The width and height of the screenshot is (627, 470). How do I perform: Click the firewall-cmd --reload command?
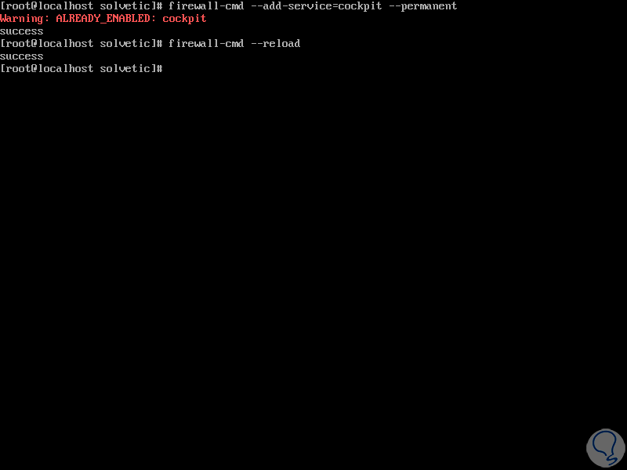click(x=234, y=44)
